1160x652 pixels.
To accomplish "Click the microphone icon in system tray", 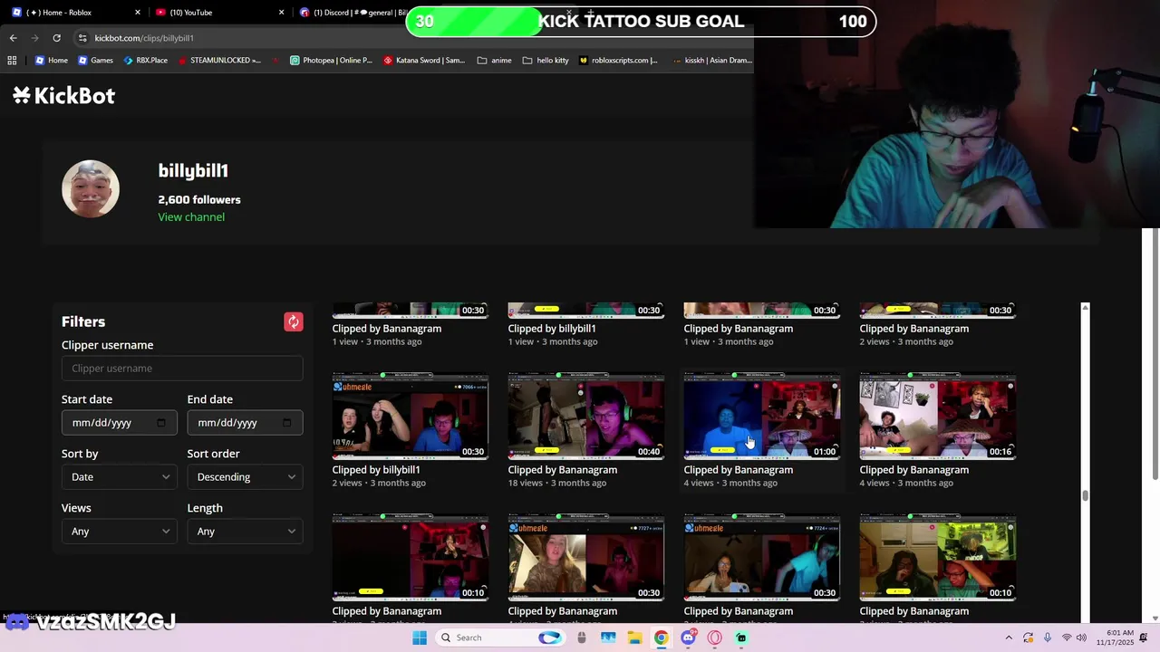I will 1048,638.
